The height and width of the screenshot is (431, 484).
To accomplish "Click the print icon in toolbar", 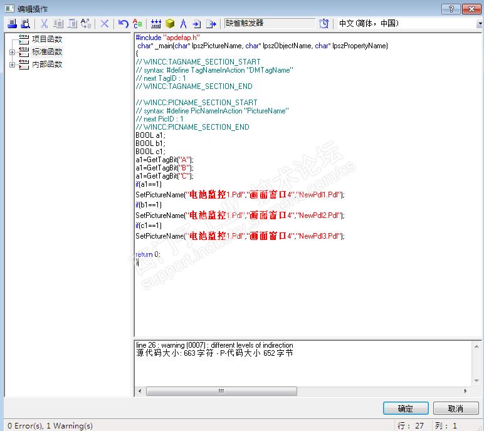I will [x=12, y=23].
